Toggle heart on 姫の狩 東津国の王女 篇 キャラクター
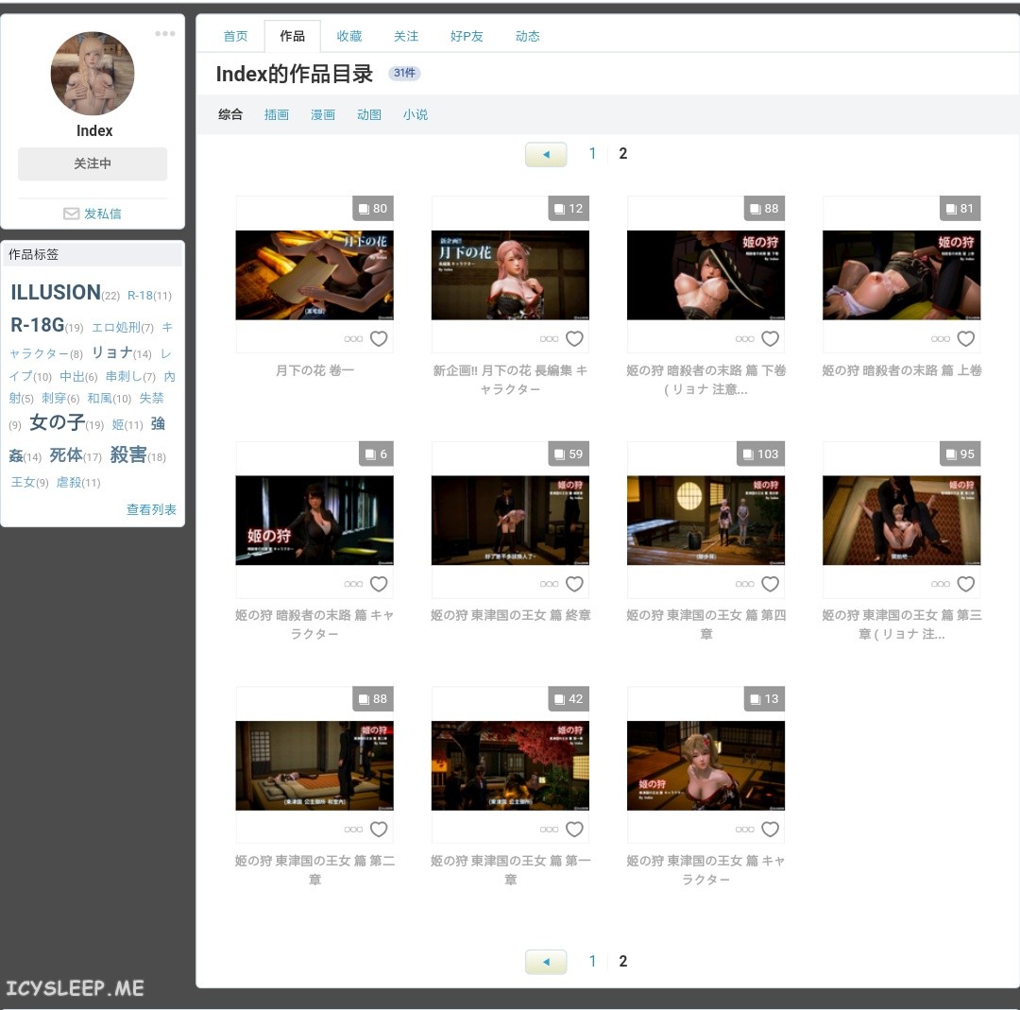1020x1010 pixels. 771,830
